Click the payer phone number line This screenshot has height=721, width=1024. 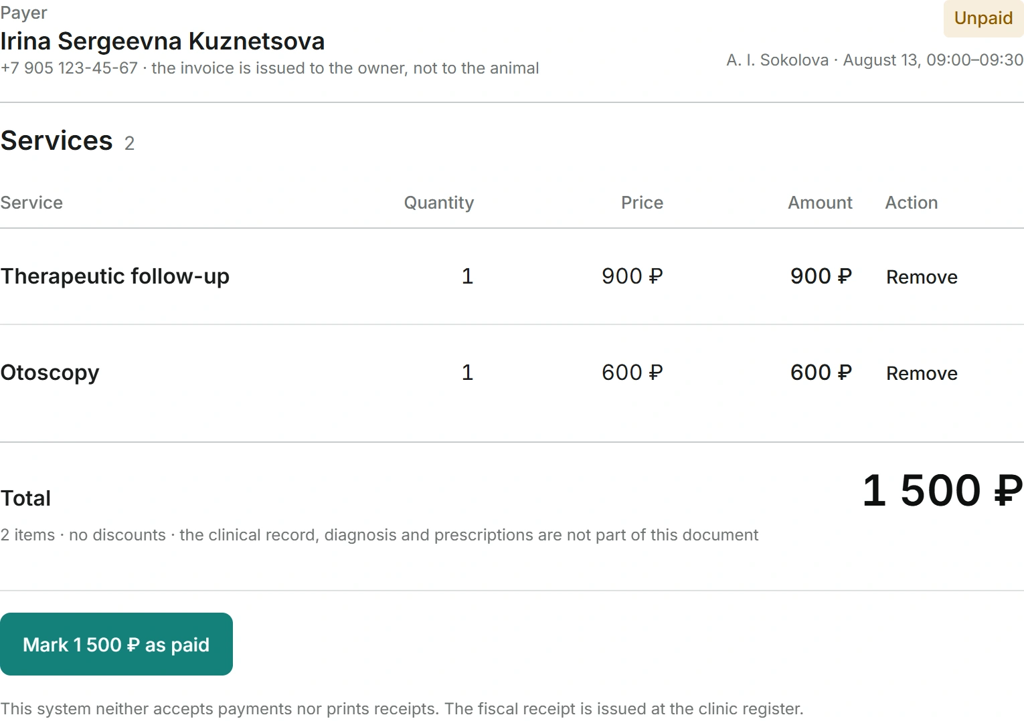[x=270, y=68]
